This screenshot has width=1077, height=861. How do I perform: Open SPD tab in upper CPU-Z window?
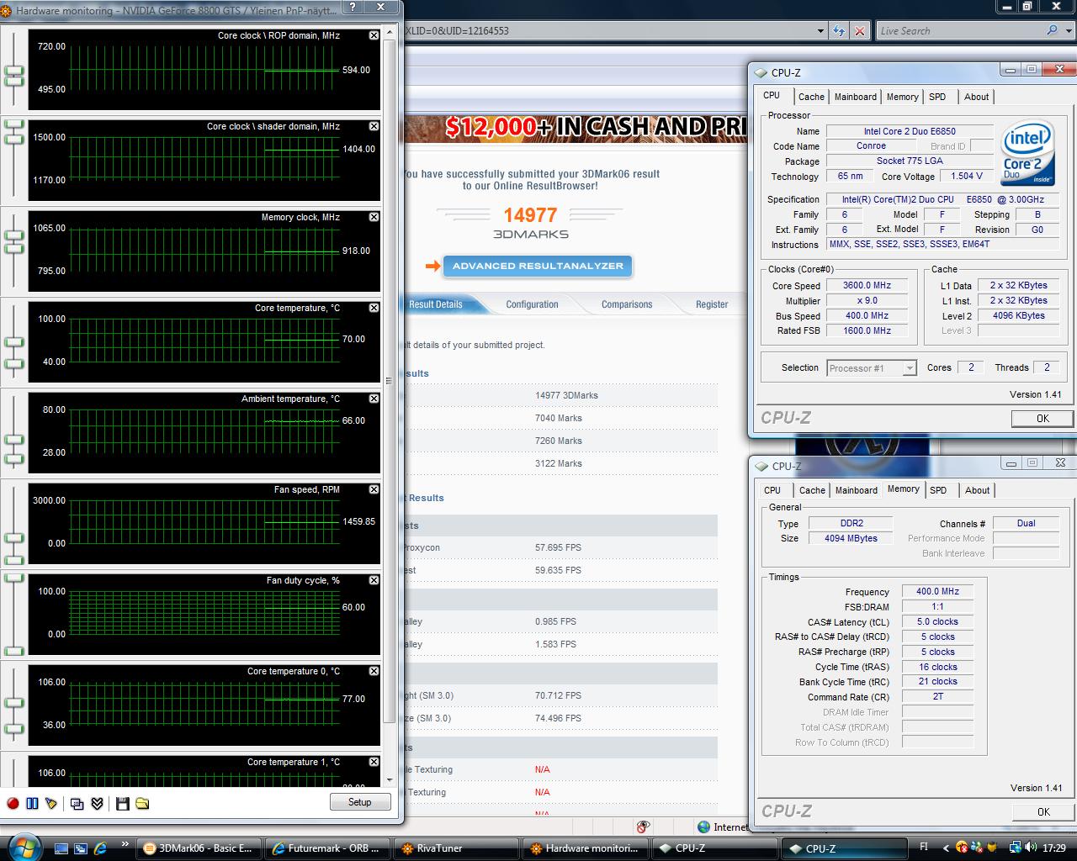[937, 97]
